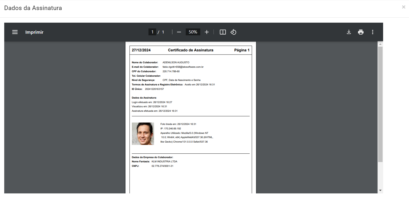Open the three-dot more actions menu
This screenshot has height=200, width=409.
tap(373, 32)
